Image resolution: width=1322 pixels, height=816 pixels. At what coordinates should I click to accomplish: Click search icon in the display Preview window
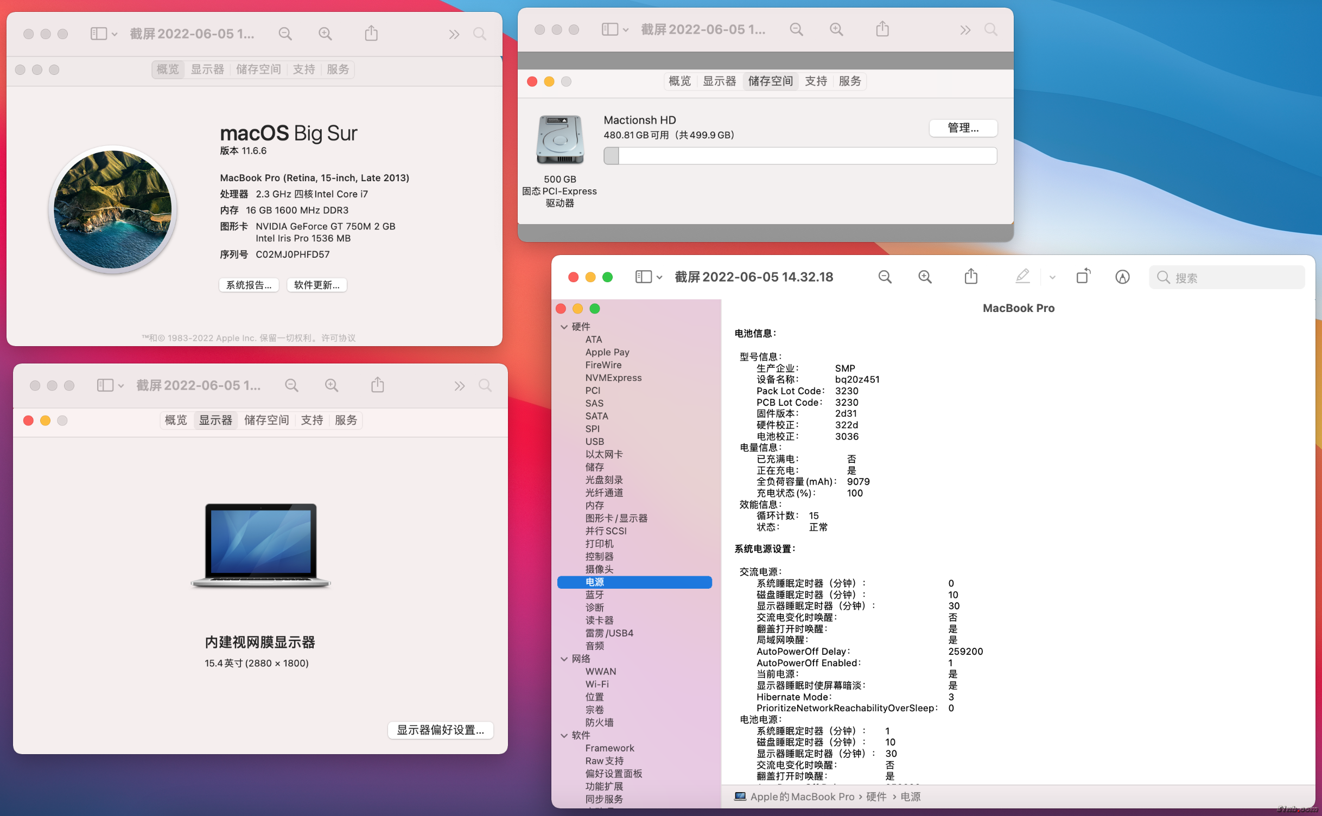pos(485,386)
